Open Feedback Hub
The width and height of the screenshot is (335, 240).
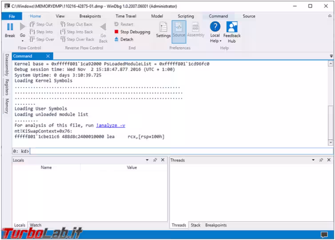tap(232, 32)
